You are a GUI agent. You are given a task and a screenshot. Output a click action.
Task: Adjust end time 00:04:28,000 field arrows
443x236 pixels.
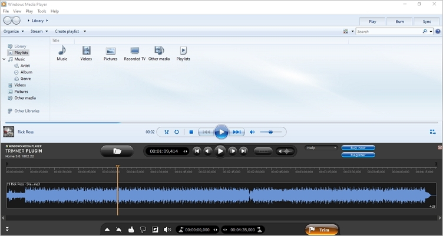(225, 230)
